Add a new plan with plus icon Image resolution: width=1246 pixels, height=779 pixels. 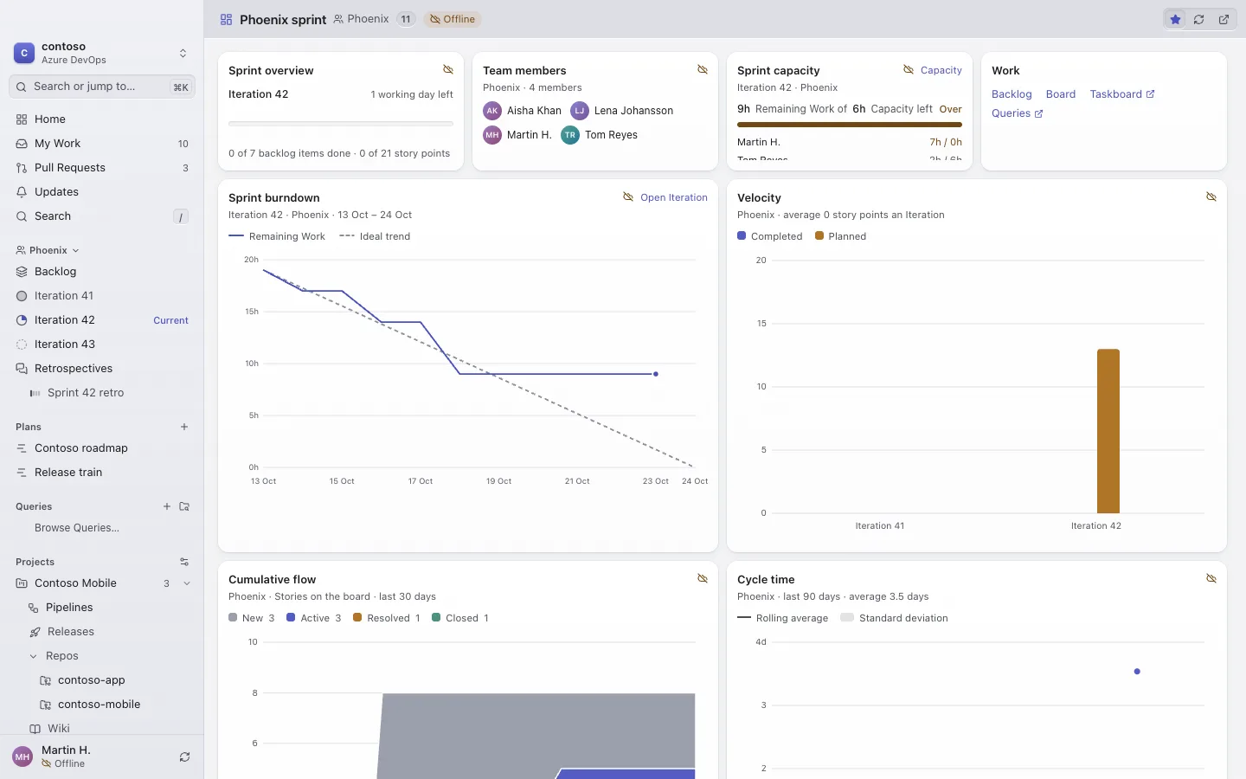(184, 427)
